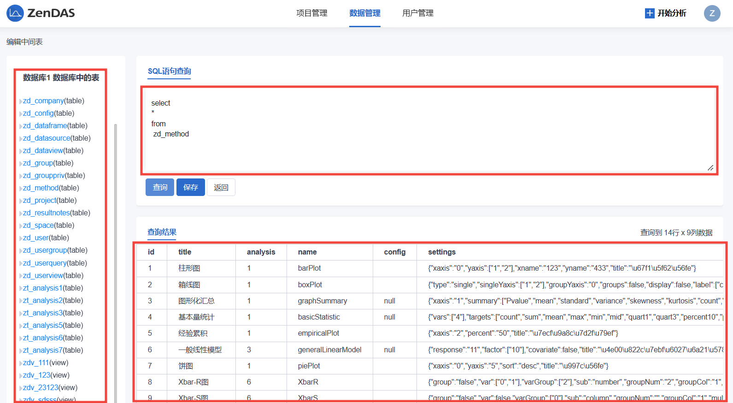Switch to 用户管理 menu
Image resolution: width=733 pixels, height=403 pixels.
tap(417, 13)
